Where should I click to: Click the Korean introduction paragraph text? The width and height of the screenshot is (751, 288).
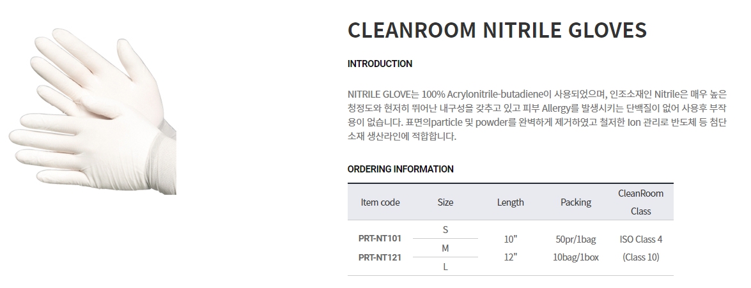[537, 115]
